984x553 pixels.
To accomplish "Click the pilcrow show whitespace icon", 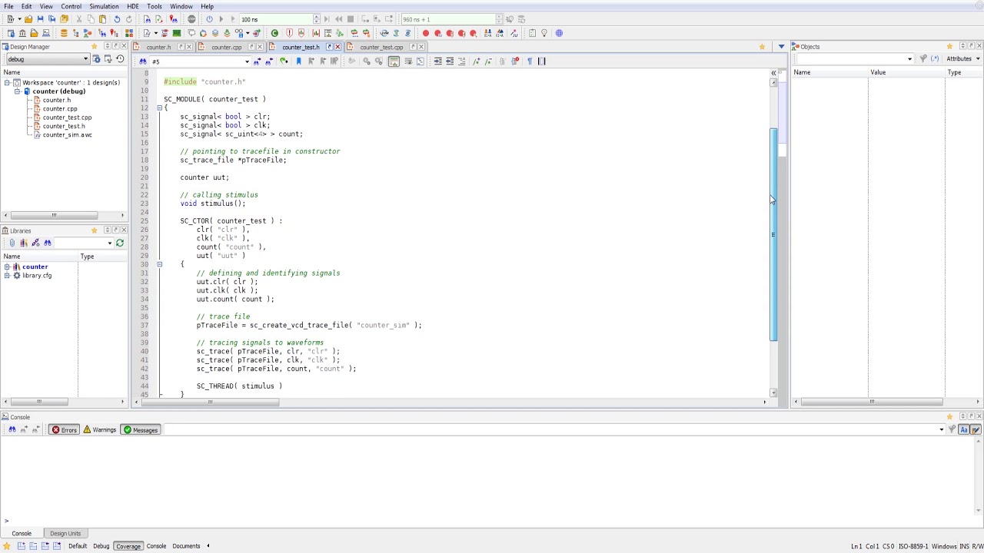I will click(x=529, y=61).
